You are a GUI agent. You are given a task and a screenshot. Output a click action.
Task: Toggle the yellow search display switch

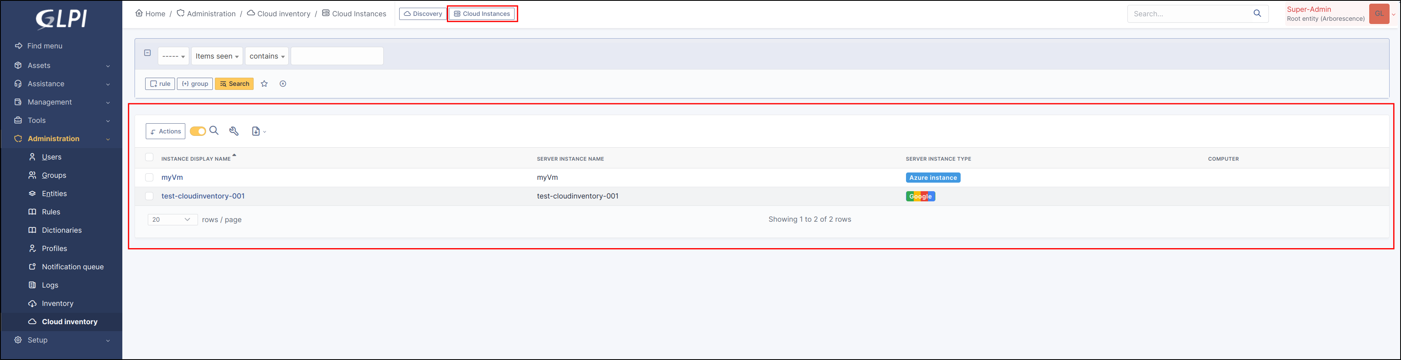click(198, 131)
